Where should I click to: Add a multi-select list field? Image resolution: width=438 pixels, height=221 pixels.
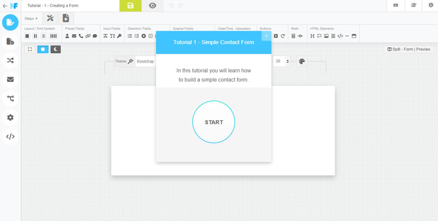(x=137, y=36)
